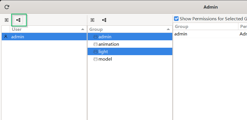Click the truncated Per... column header
The height and width of the screenshot is (120, 247).
click(243, 27)
